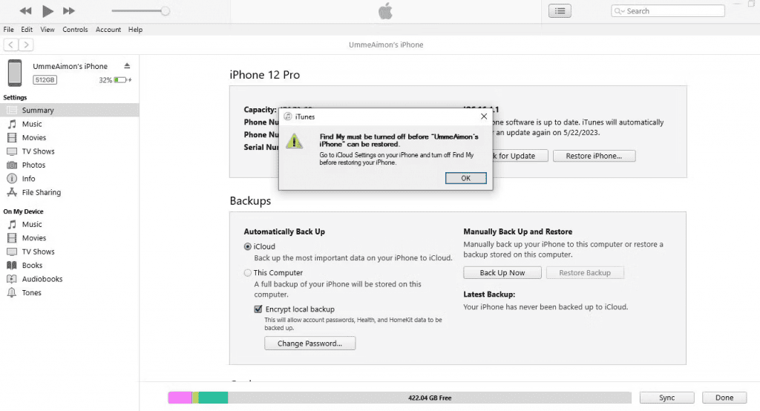The height and width of the screenshot is (411, 760).
Task: Toggle the Encrypt local backup checkbox
Action: coord(258,309)
